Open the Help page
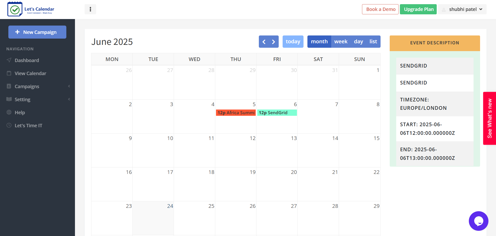This screenshot has width=496, height=236. click(x=20, y=112)
